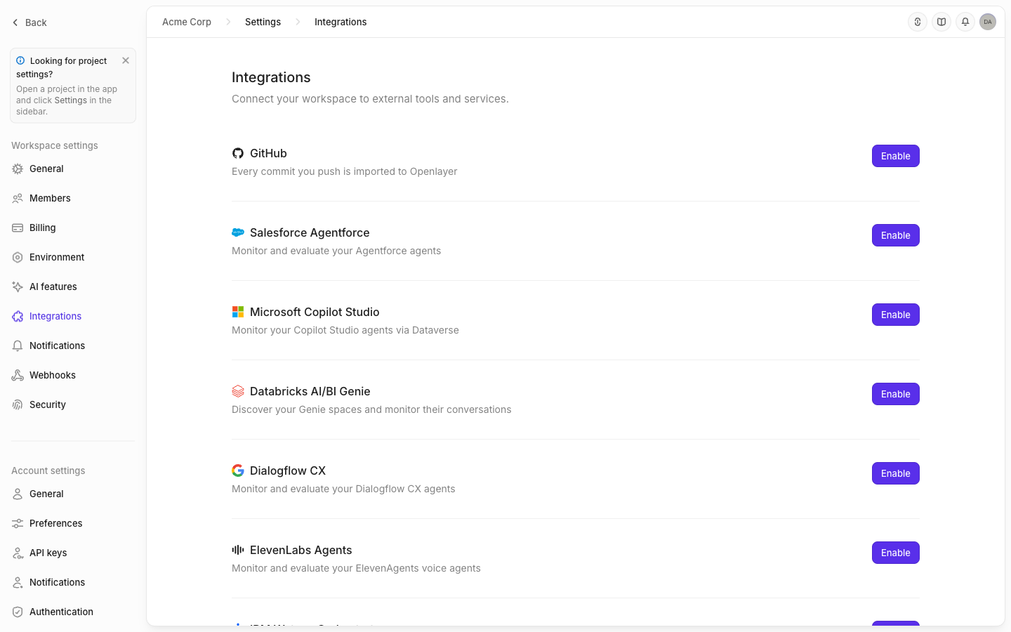The image size is (1011, 632).
Task: Click 'Monitor and evaluate your Agentforce agents'
Action: (336, 251)
